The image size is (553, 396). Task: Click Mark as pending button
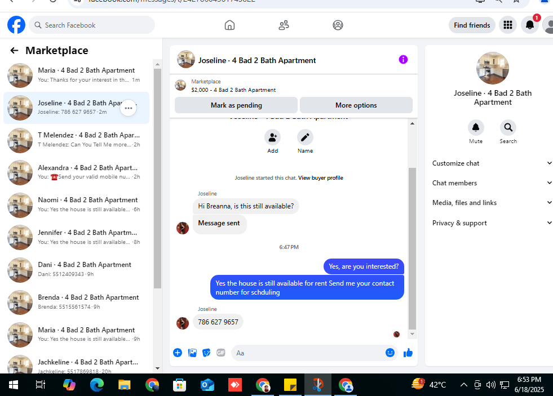236,105
